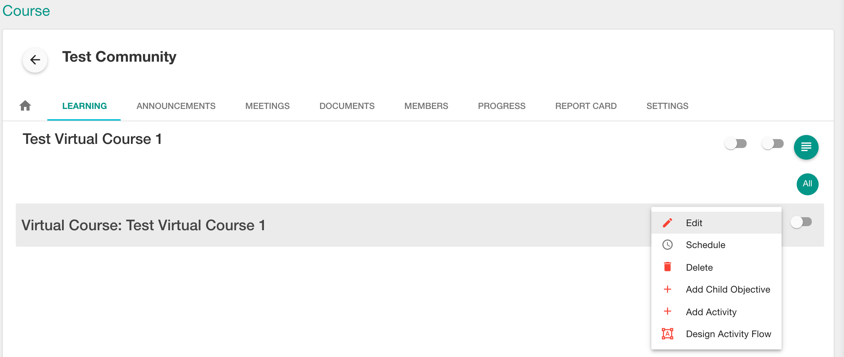
Task: Select Add Child Objective menu entry
Action: click(716, 289)
